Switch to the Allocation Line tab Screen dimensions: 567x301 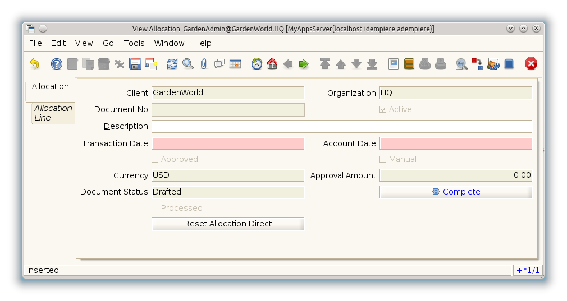tap(53, 113)
